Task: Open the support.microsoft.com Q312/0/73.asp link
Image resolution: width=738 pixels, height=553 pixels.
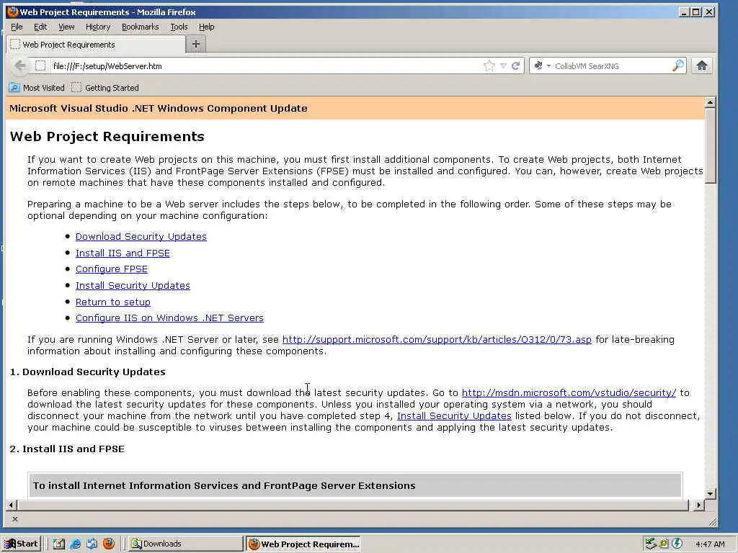Action: (437, 340)
